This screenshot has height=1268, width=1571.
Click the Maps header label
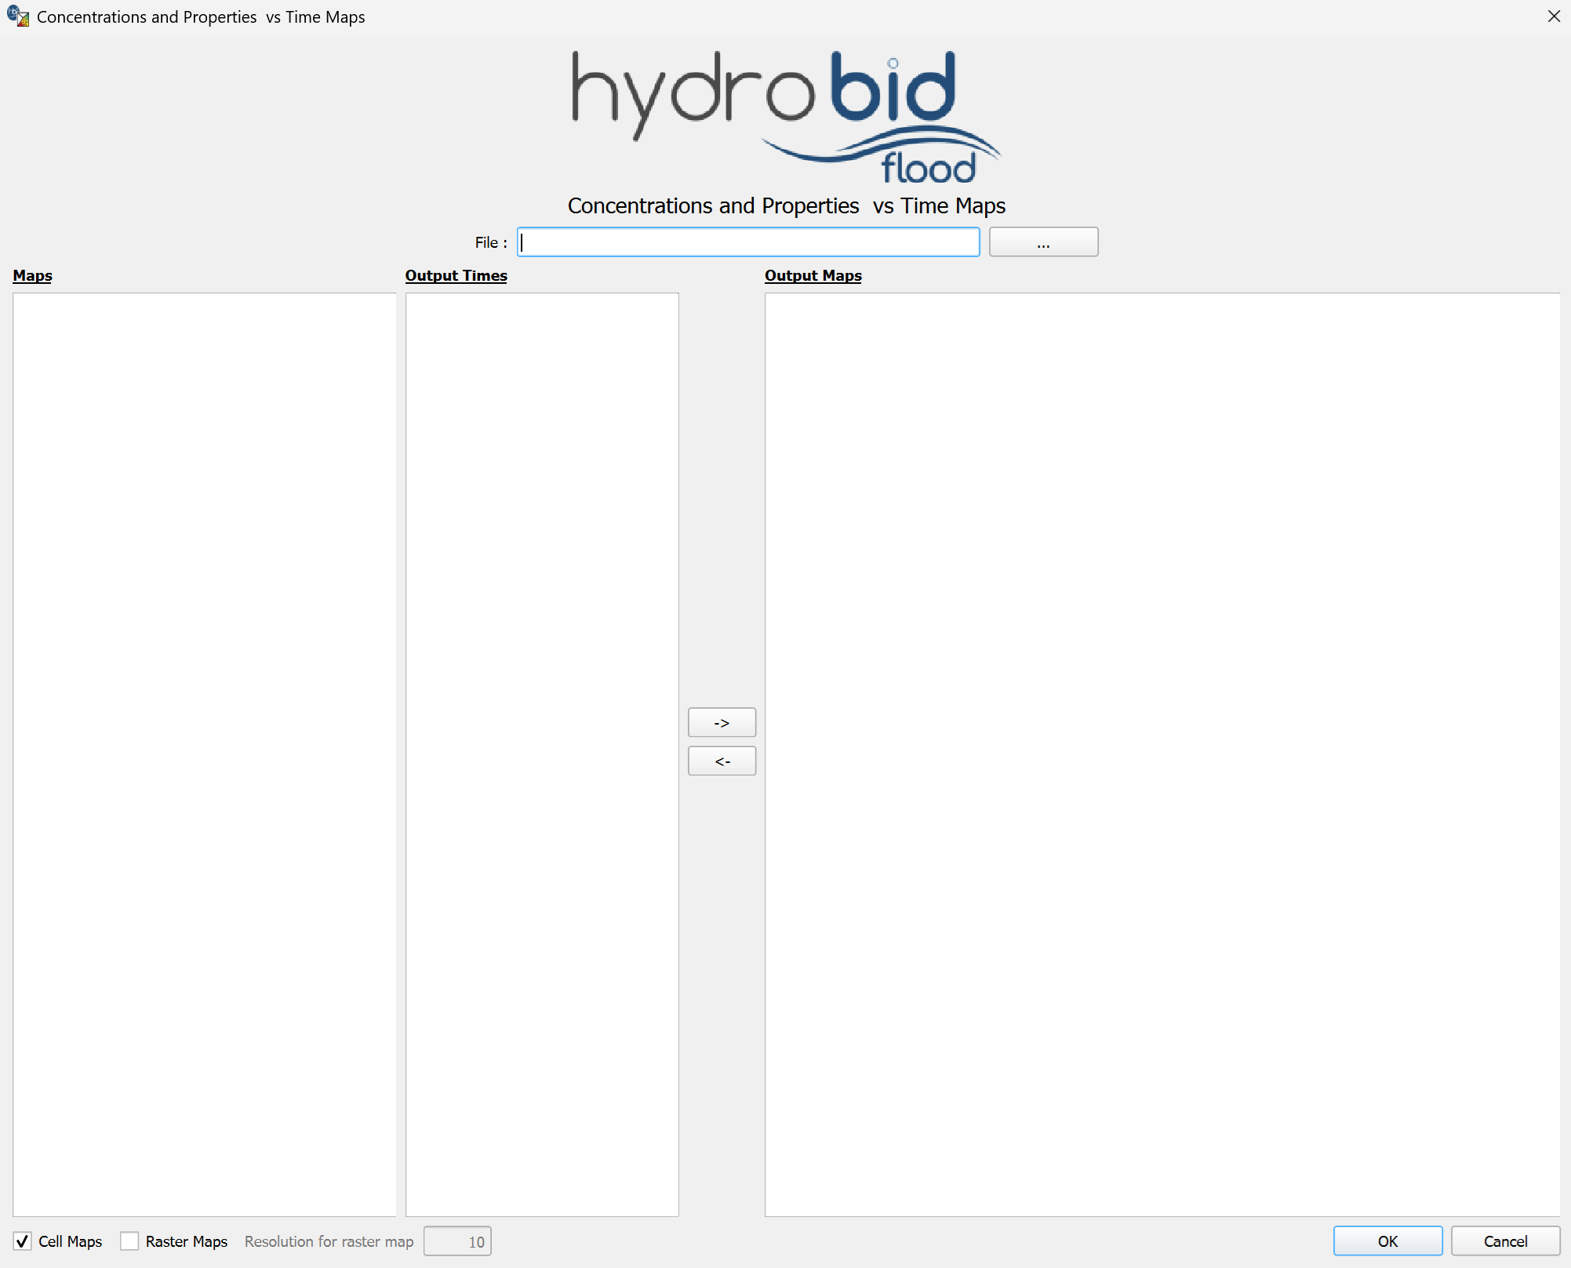33,276
